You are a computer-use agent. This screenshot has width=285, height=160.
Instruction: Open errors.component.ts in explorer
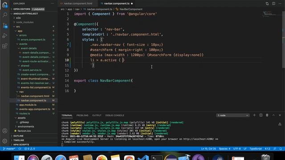click(x=33, y=40)
